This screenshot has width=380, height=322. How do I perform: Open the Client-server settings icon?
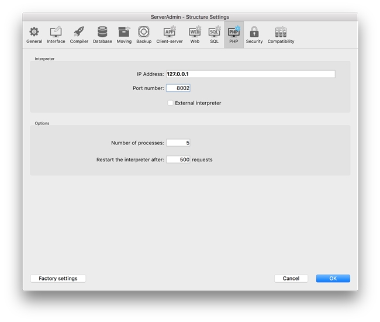click(170, 33)
